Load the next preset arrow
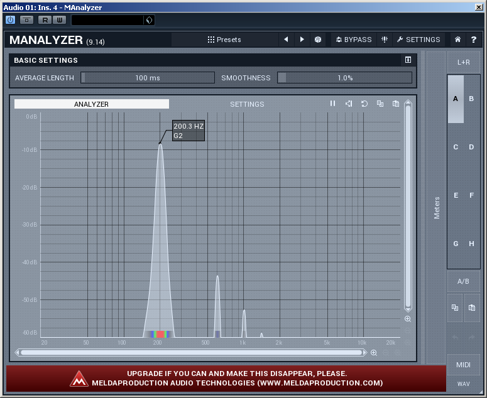 coord(302,40)
